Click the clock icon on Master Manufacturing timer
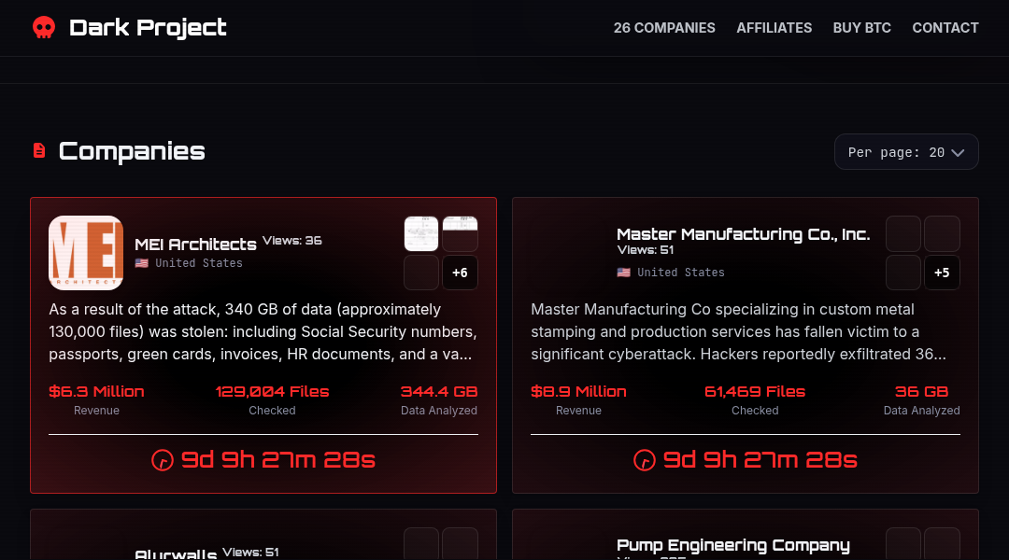The image size is (1009, 560). click(644, 460)
